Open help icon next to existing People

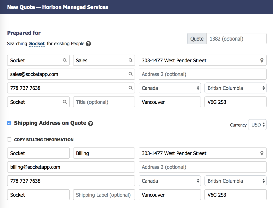click(88, 44)
